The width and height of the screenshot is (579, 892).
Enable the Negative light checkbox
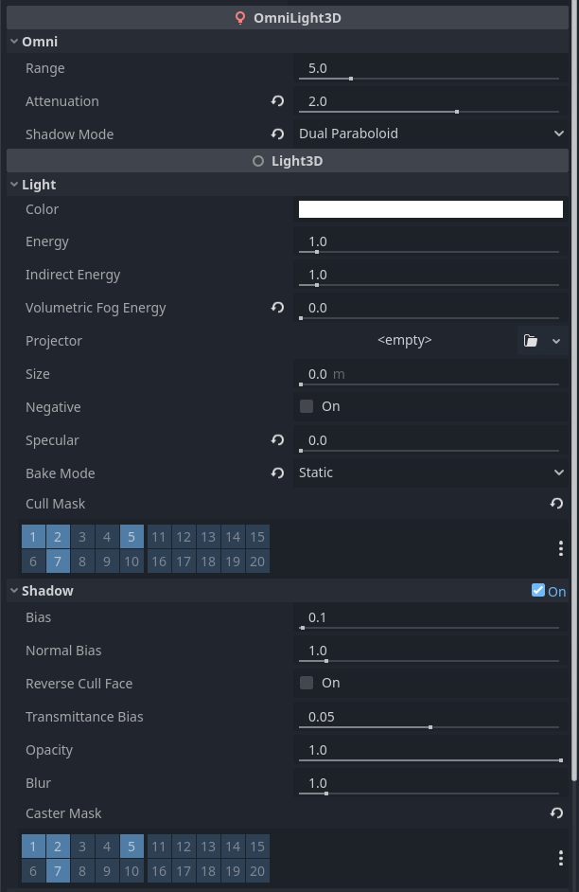tap(307, 407)
